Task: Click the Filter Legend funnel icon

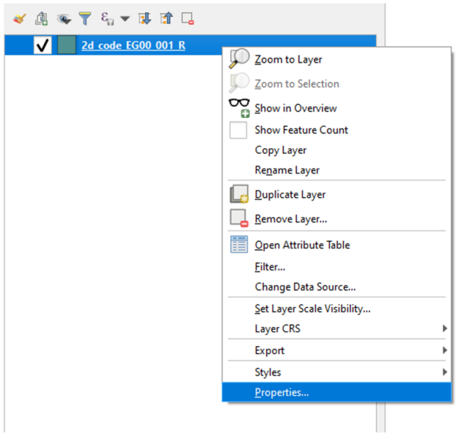Action: click(84, 18)
